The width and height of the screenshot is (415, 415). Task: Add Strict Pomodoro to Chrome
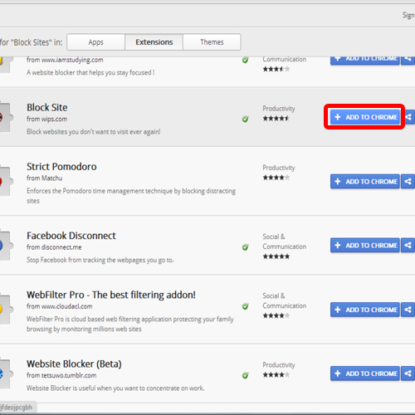(365, 182)
